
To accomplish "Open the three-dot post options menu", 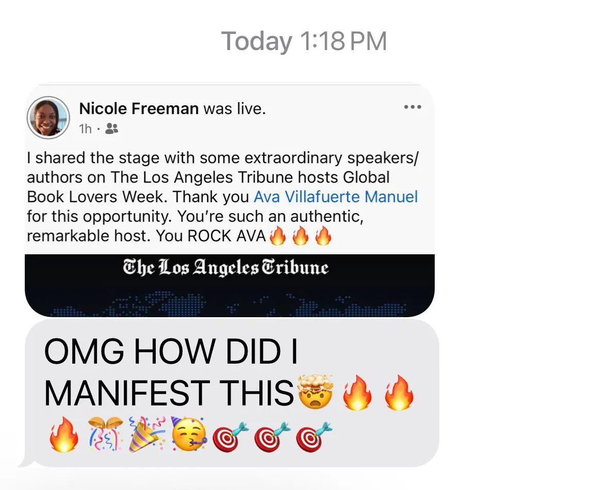I will (x=412, y=107).
